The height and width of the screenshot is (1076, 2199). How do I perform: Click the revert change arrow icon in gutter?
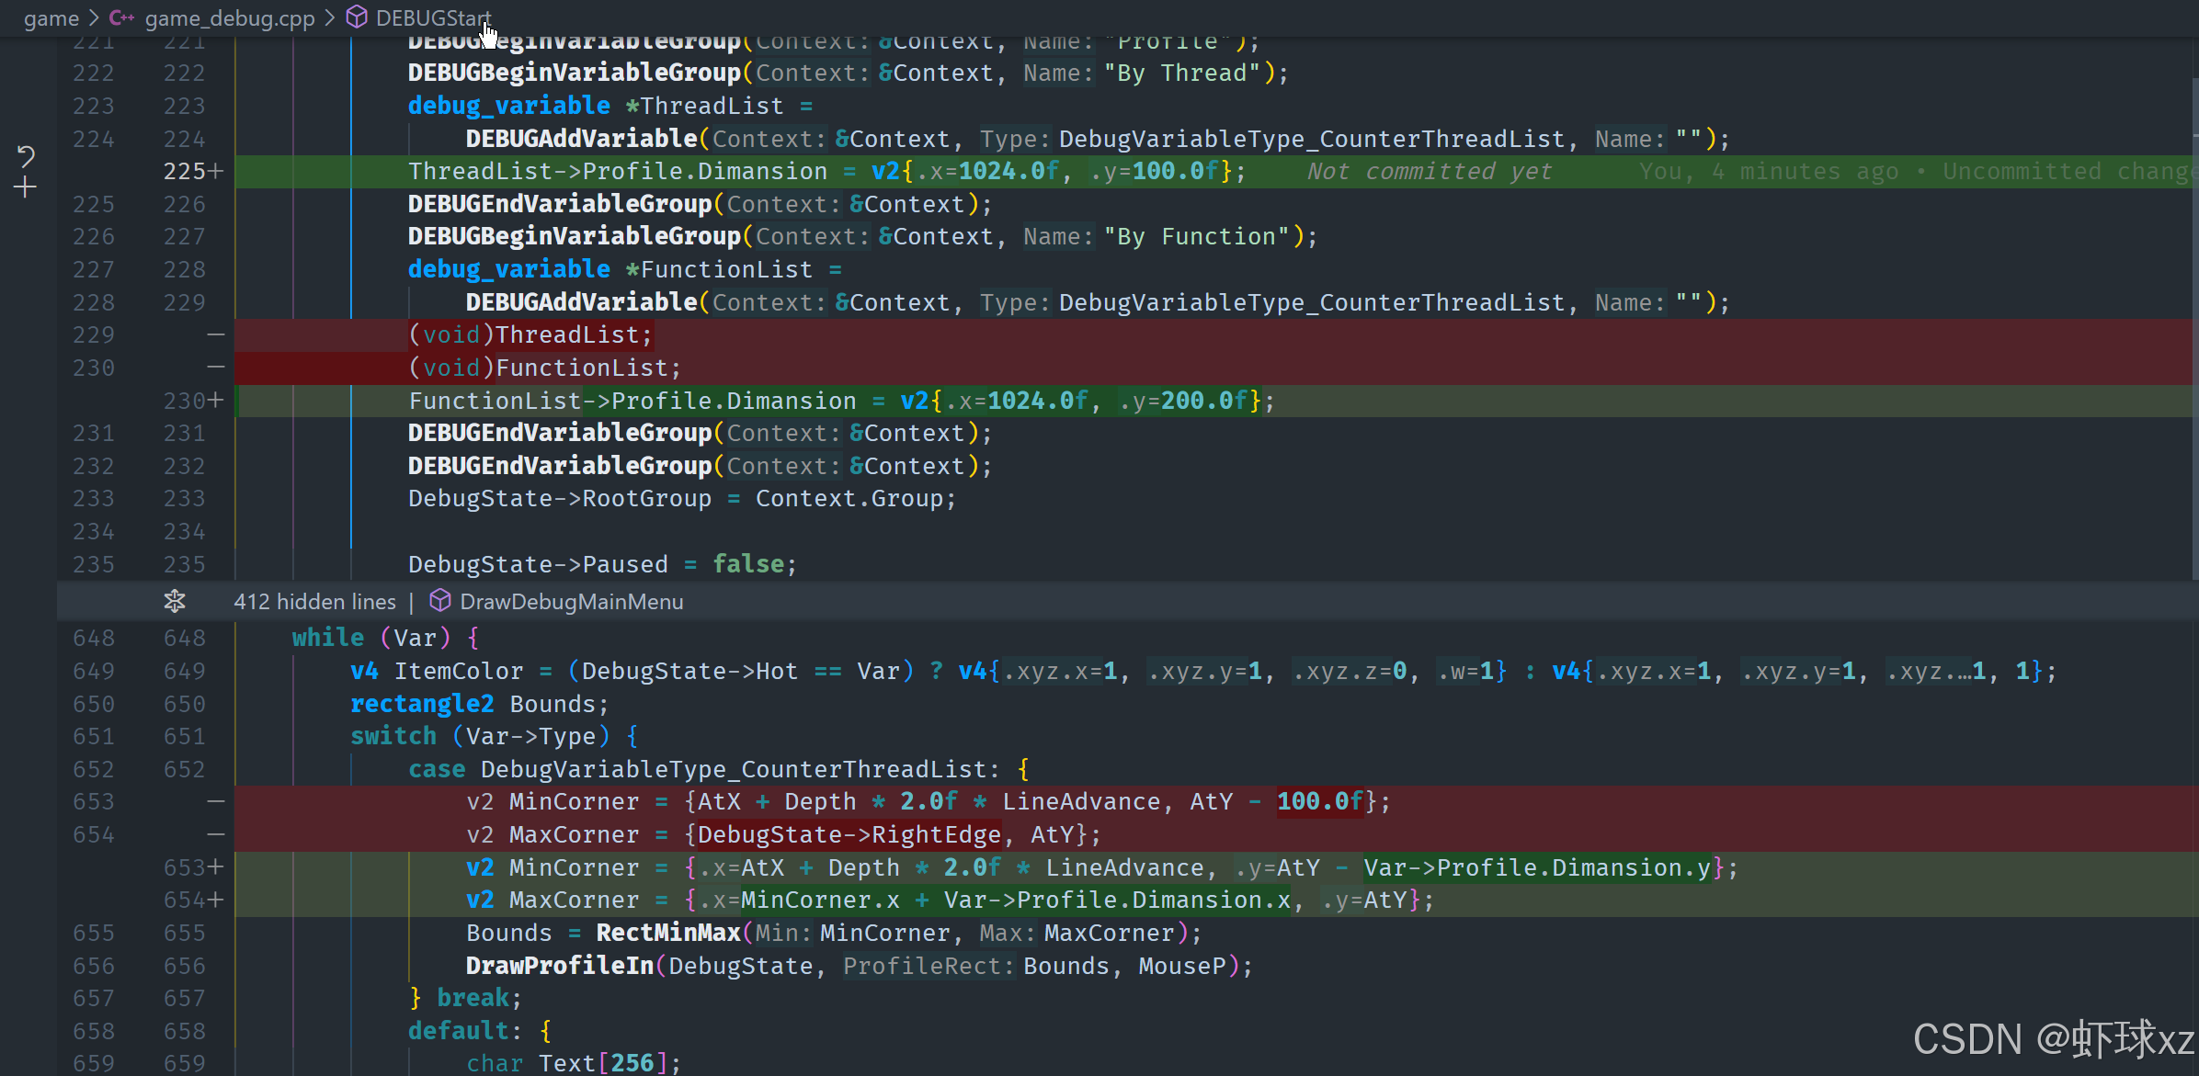pos(26,156)
